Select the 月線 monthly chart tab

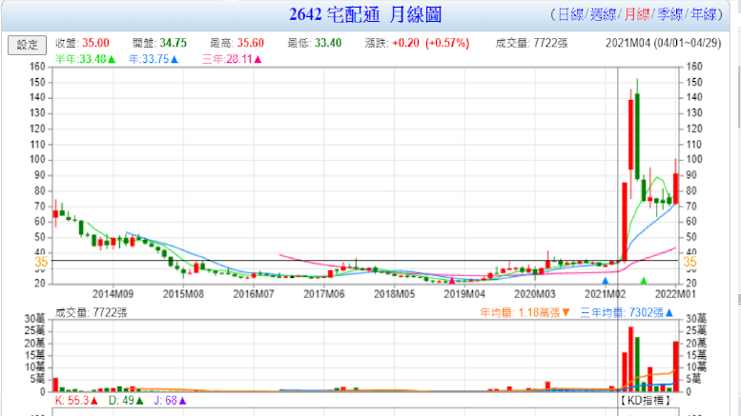pos(636,14)
